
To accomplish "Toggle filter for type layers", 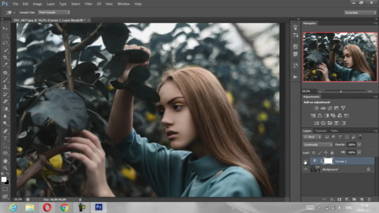I will (340, 137).
